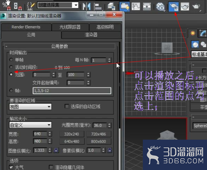The height and width of the screenshot is (170, 207).
Task: Collapse the object type rollout minus
Action: pyautogui.click(x=193, y=65)
